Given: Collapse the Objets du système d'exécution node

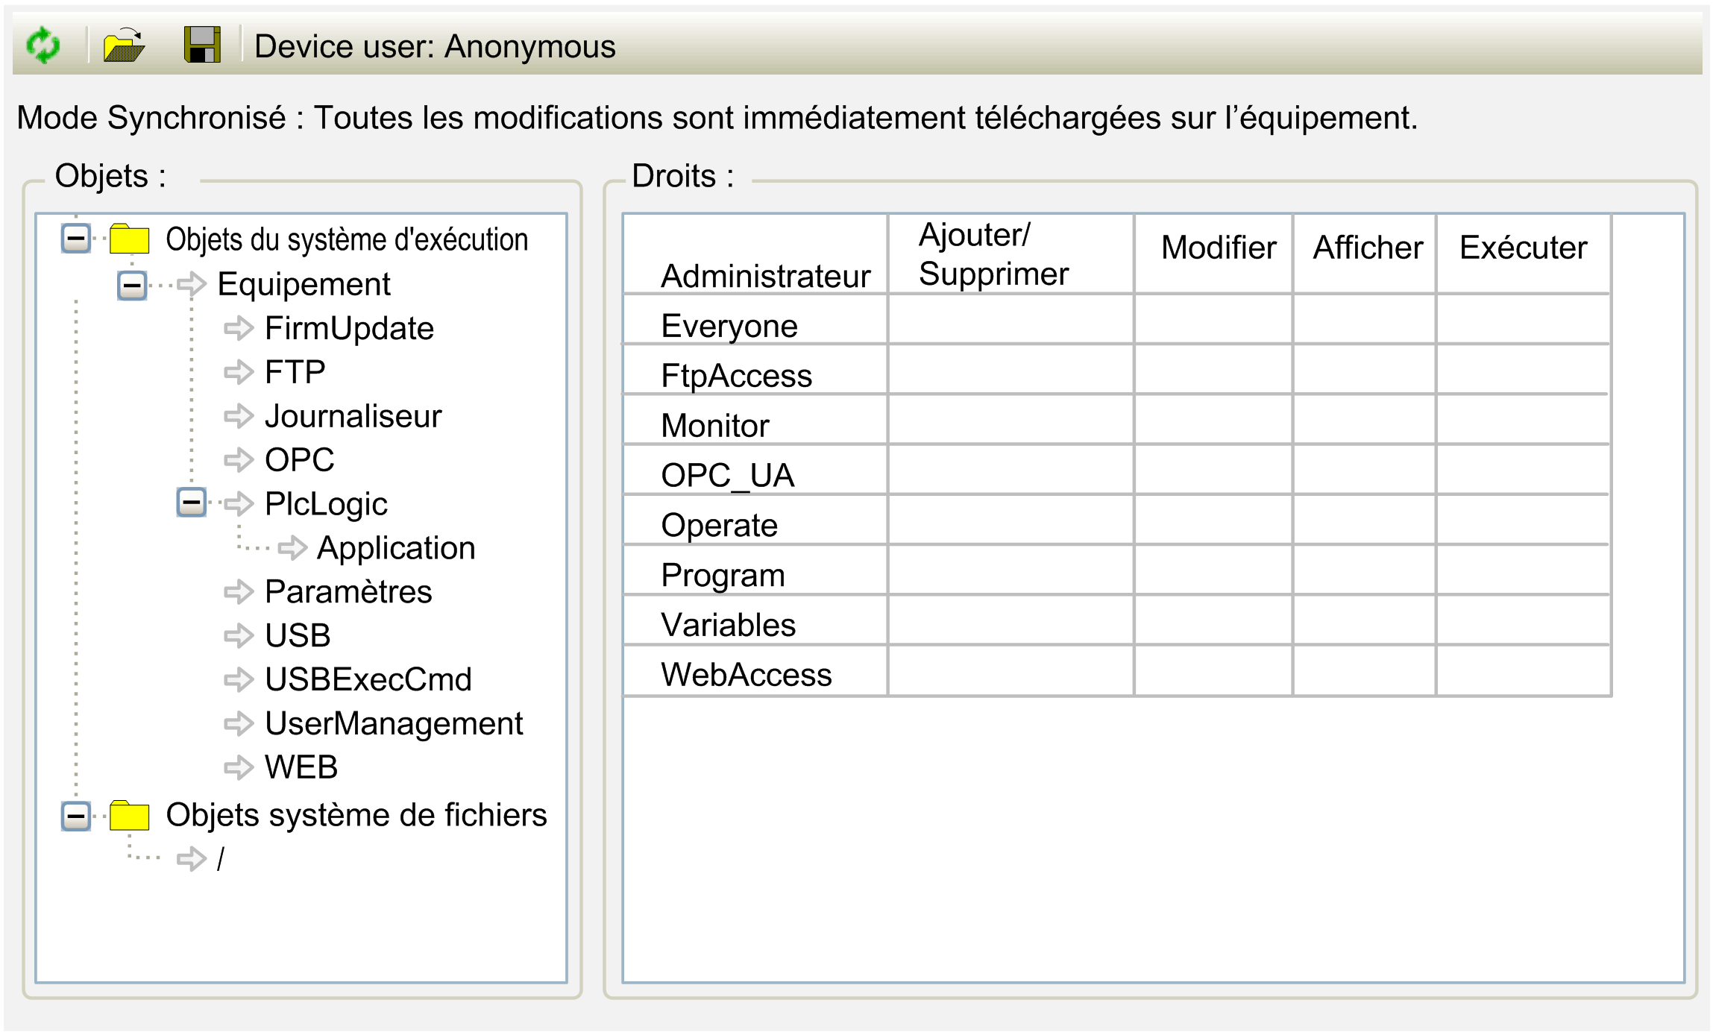Looking at the screenshot, I should coord(76,239).
